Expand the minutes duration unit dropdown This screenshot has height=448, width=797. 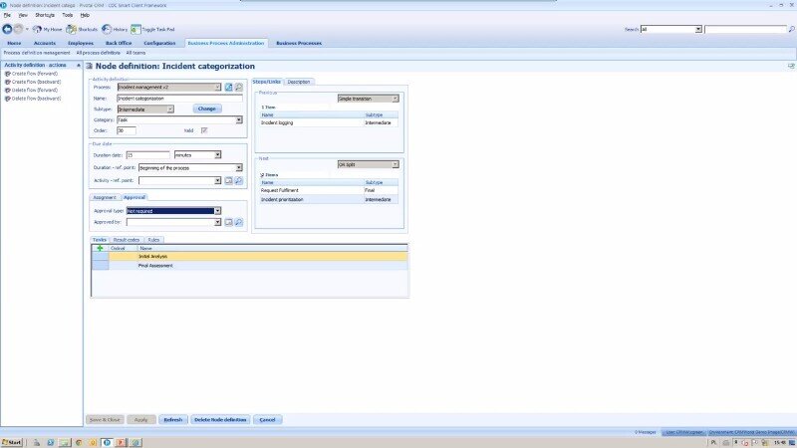pos(217,155)
